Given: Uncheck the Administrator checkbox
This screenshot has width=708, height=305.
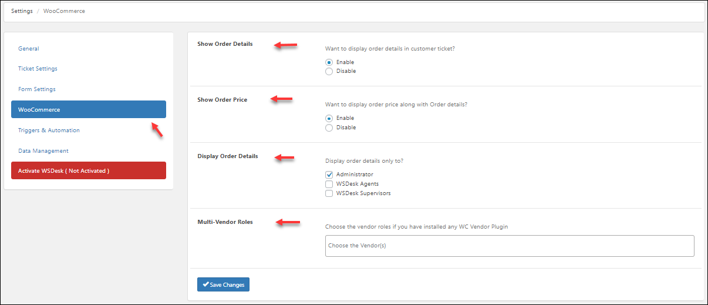Looking at the screenshot, I should [329, 175].
